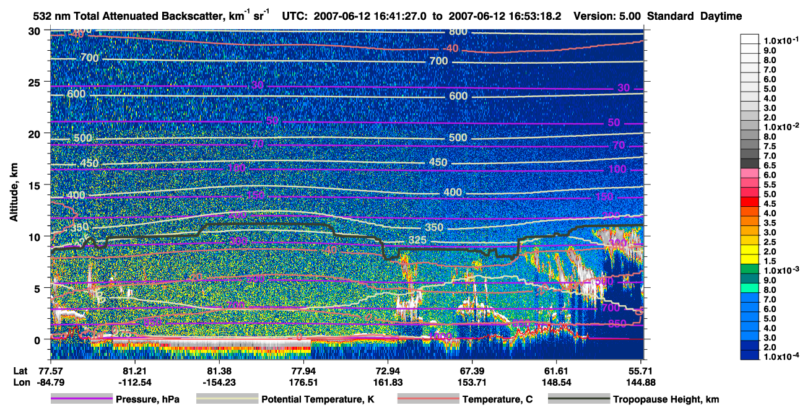Image resolution: width=805 pixels, height=413 pixels.
Task: Click the 0 altitude tick label
Action: (x=38, y=339)
